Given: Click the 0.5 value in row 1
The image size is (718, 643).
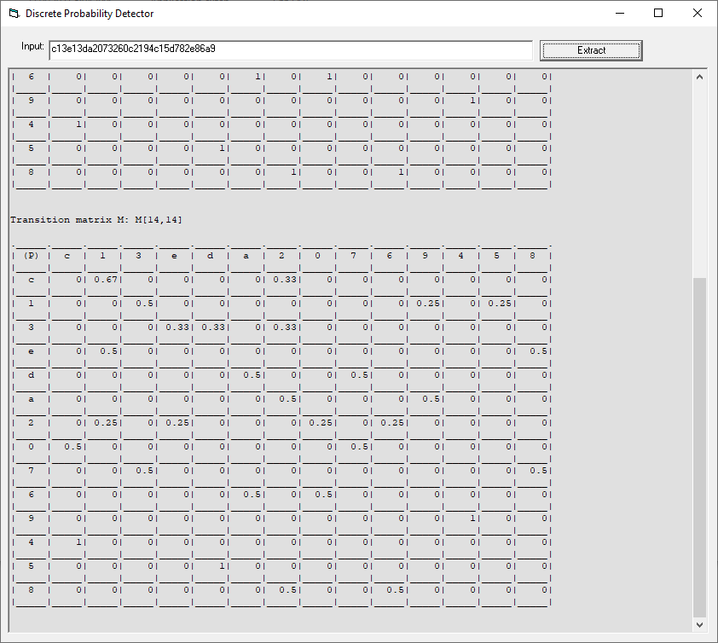Looking at the screenshot, I should pyautogui.click(x=144, y=304).
